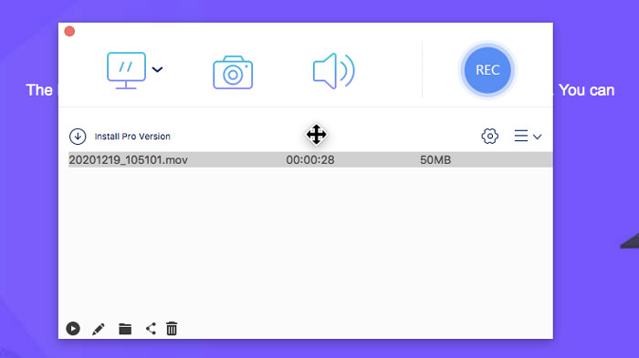Image resolution: width=639 pixels, height=358 pixels.
Task: Share the recording using share icon
Action: point(151,328)
